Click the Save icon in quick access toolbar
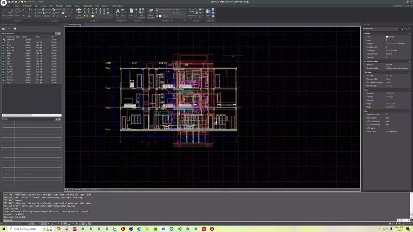The width and height of the screenshot is (413, 232). 15,2
